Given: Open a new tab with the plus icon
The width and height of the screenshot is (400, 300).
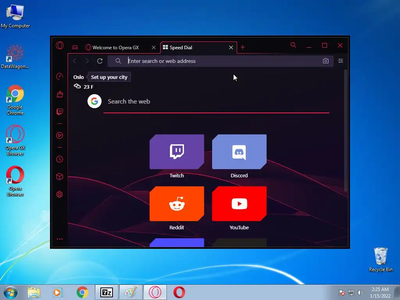Looking at the screenshot, I should pyautogui.click(x=243, y=47).
